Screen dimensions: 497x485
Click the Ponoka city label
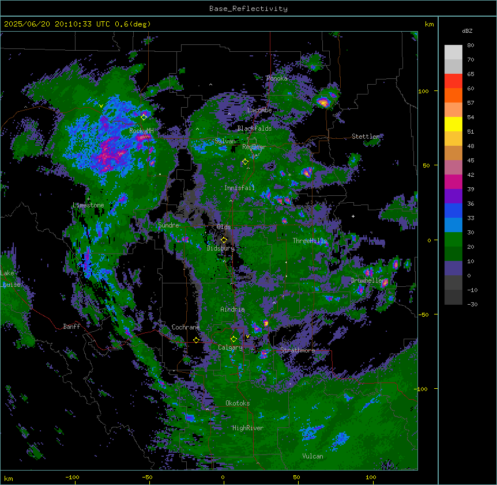point(277,78)
